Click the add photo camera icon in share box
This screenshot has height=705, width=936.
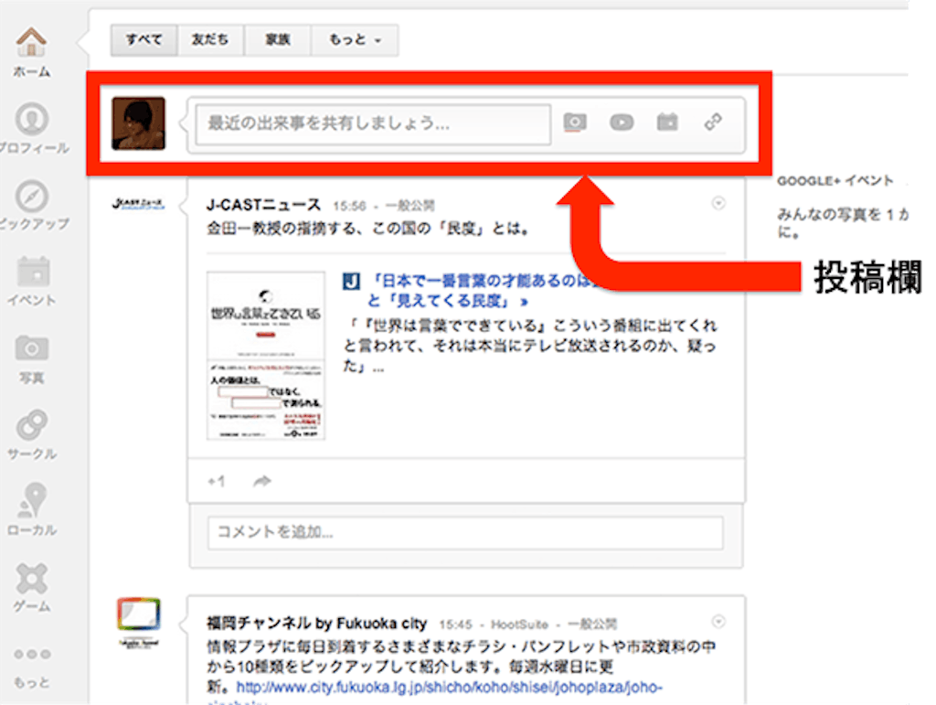(x=575, y=123)
